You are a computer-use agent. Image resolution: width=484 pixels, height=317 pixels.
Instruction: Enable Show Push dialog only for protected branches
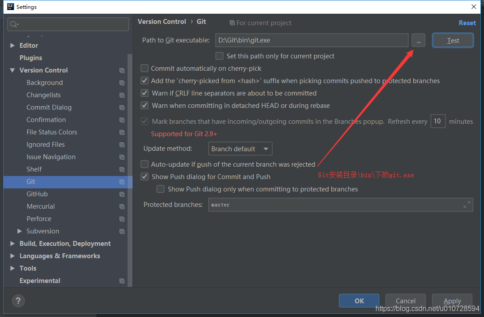tap(160, 189)
